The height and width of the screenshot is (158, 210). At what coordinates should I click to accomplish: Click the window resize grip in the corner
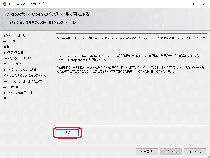click(209, 157)
